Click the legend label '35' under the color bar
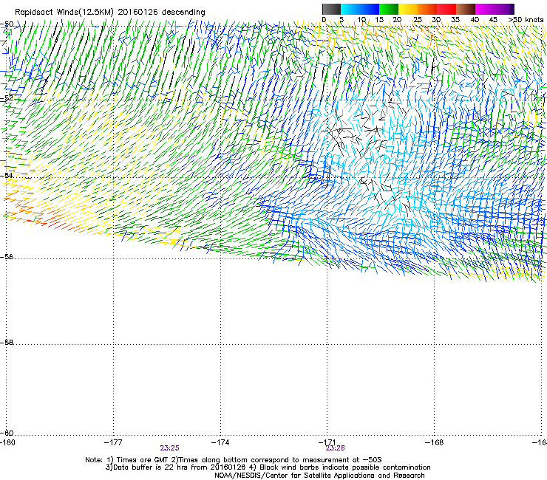This screenshot has width=547, height=480. pos(455,19)
